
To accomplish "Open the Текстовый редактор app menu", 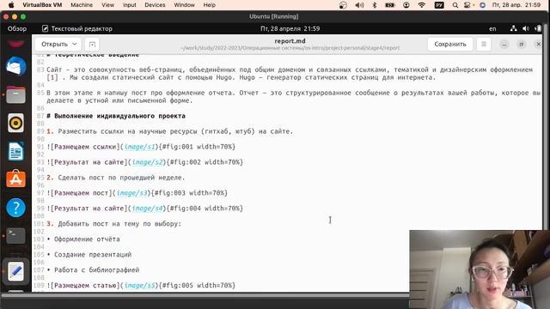I will point(77,28).
